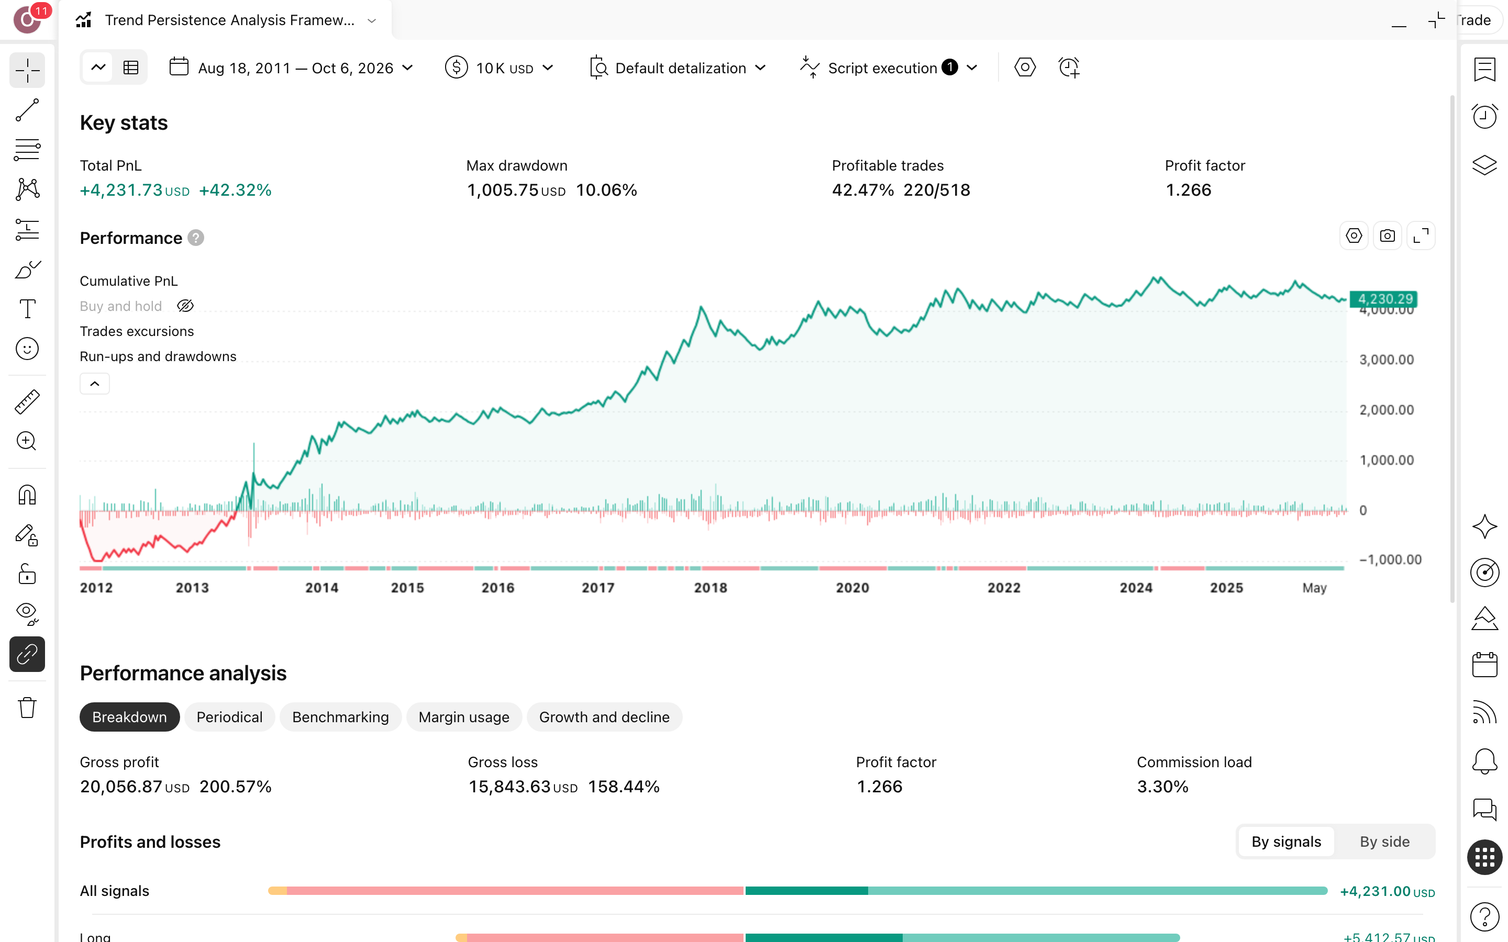Open the object tree layers panel
The width and height of the screenshot is (1508, 942).
pos(1484,165)
